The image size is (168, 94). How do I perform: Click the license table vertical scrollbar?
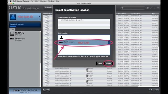coord(159,31)
